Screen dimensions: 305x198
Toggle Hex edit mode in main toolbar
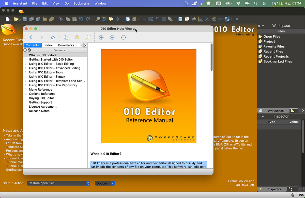pyautogui.click(x=144, y=19)
